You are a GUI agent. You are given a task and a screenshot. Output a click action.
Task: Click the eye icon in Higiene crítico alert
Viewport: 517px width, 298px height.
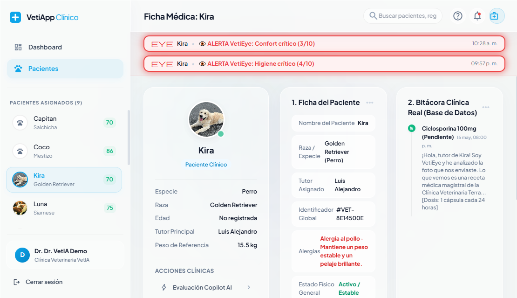203,64
